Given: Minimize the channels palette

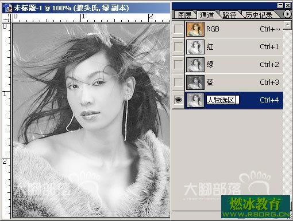Looking at the screenshot, I should tap(280, 5).
